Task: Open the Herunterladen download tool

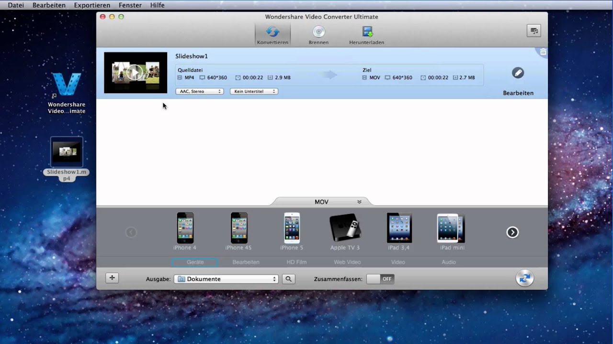Action: [367, 35]
